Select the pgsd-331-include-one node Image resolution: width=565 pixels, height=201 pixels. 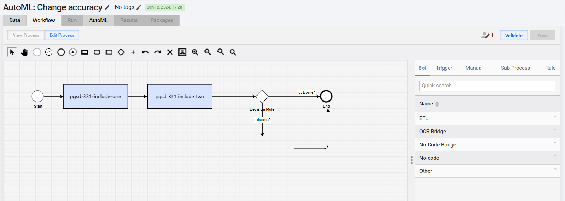[x=95, y=97]
